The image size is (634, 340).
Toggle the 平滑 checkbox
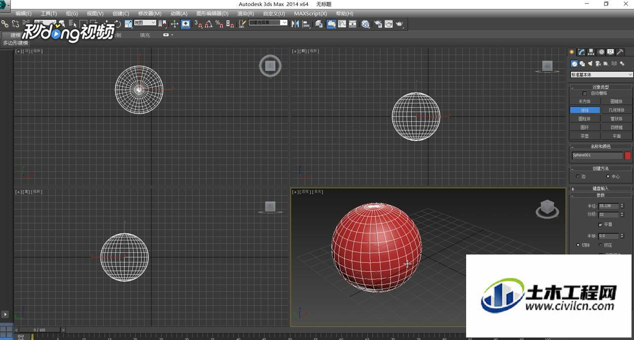tap(600, 224)
